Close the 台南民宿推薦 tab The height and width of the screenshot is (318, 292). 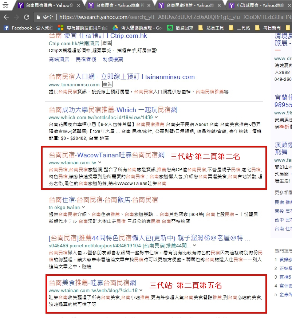(x=79, y=5)
